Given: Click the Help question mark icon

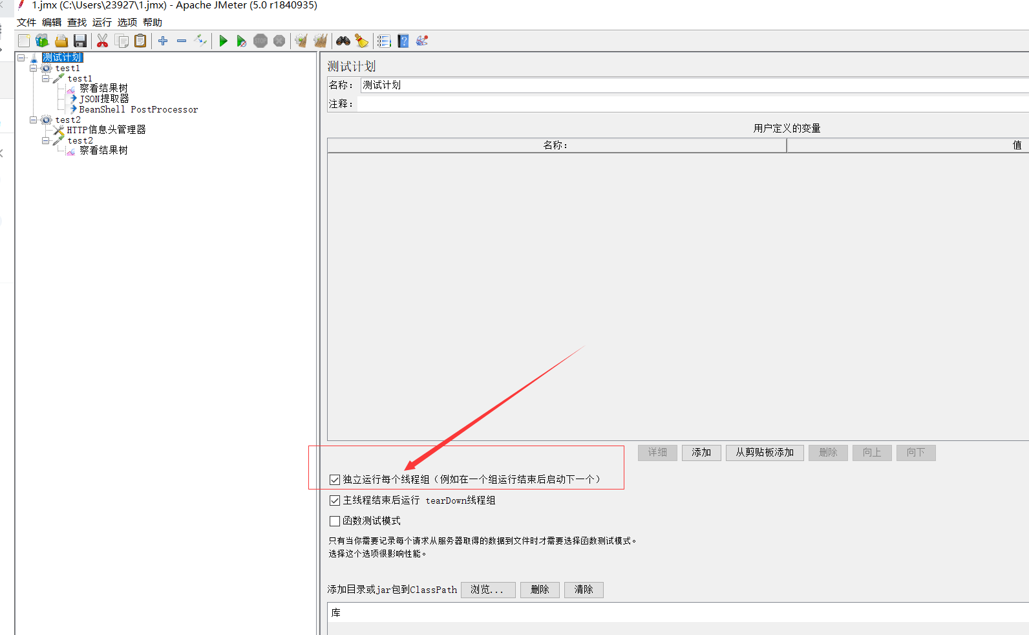Looking at the screenshot, I should [x=403, y=41].
